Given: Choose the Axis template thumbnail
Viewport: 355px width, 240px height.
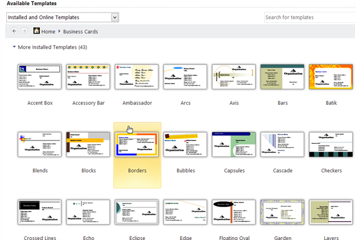Looking at the screenshot, I should (234, 77).
